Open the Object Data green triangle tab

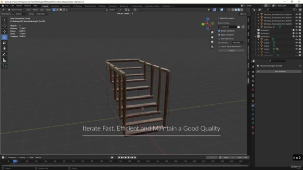(x=253, y=123)
